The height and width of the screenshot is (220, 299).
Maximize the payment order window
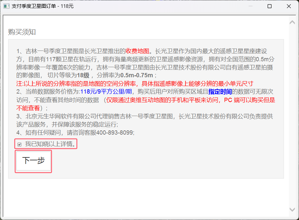coord(270,6)
